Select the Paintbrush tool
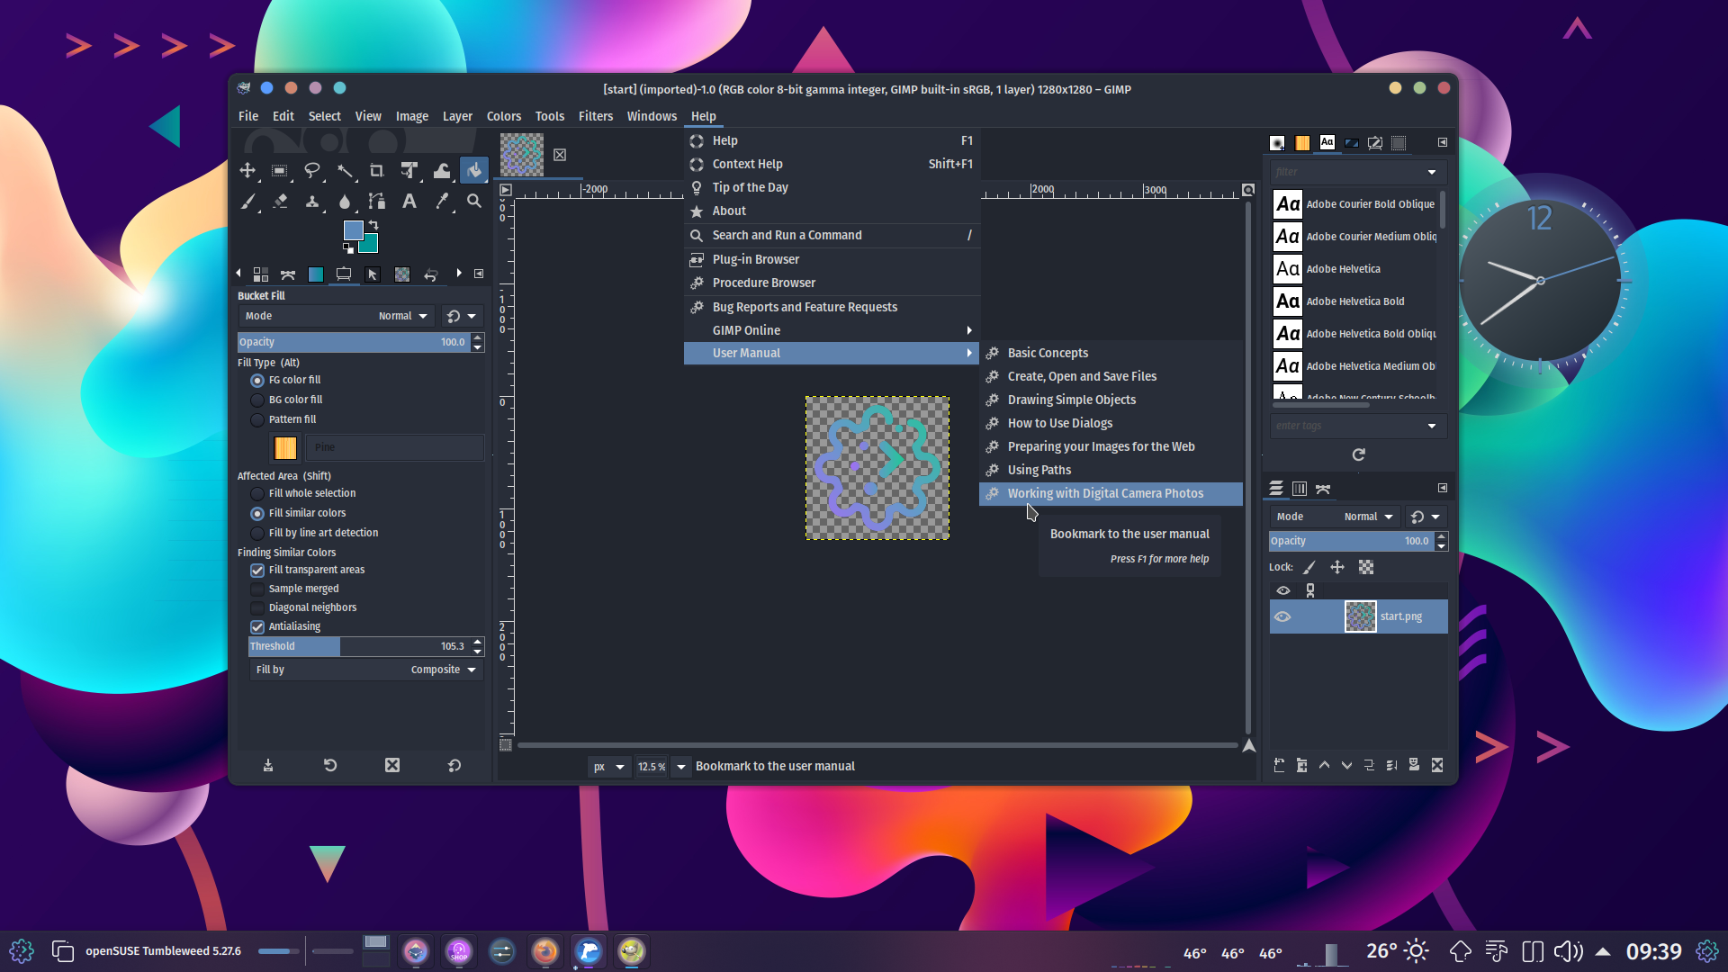Screen dimensions: 1728x972 tap(247, 201)
